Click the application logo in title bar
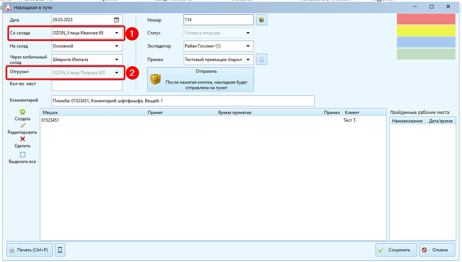462x262 pixels. [x=8, y=7]
